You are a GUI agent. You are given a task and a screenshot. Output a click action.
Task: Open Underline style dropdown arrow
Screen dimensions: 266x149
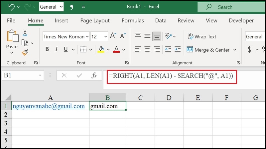73,50
